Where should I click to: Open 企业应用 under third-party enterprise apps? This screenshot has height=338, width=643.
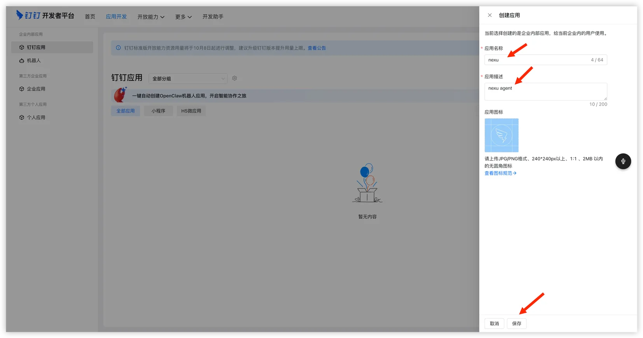[x=36, y=89]
